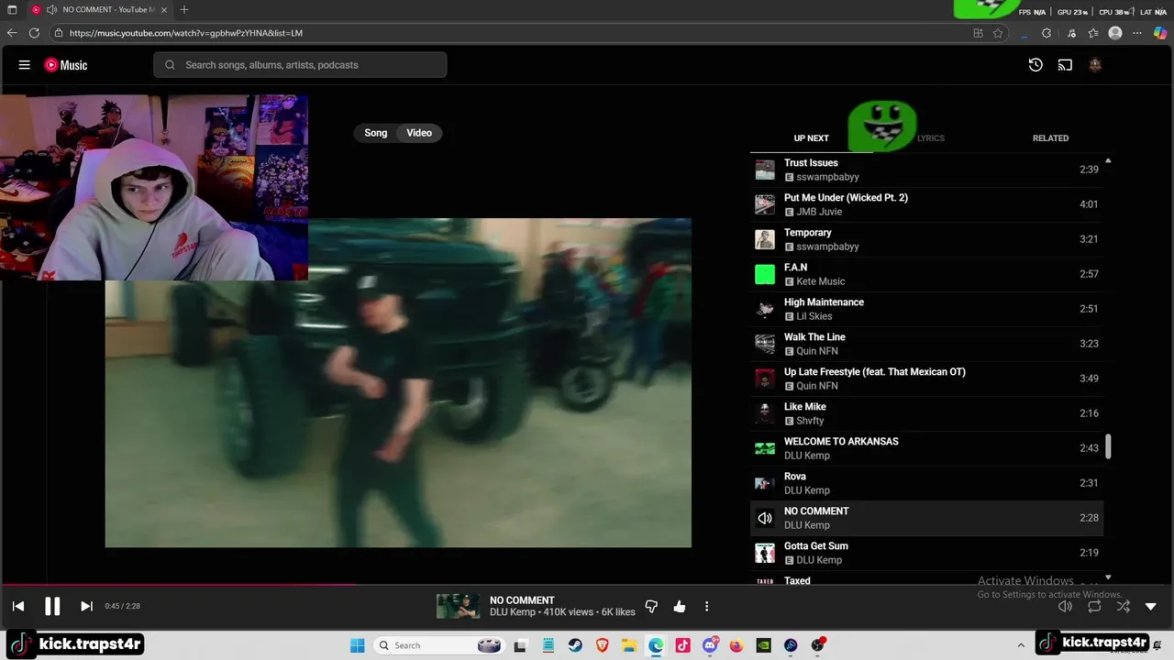Play Trust Issues from the queue
This screenshot has height=660, width=1174.
click(x=926, y=170)
